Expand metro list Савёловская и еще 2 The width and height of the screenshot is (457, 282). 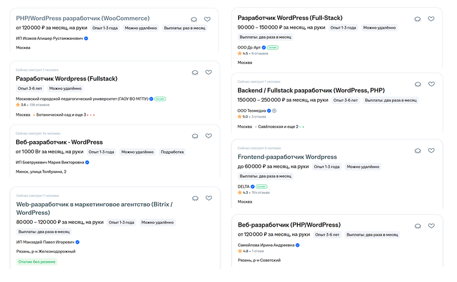click(278, 127)
